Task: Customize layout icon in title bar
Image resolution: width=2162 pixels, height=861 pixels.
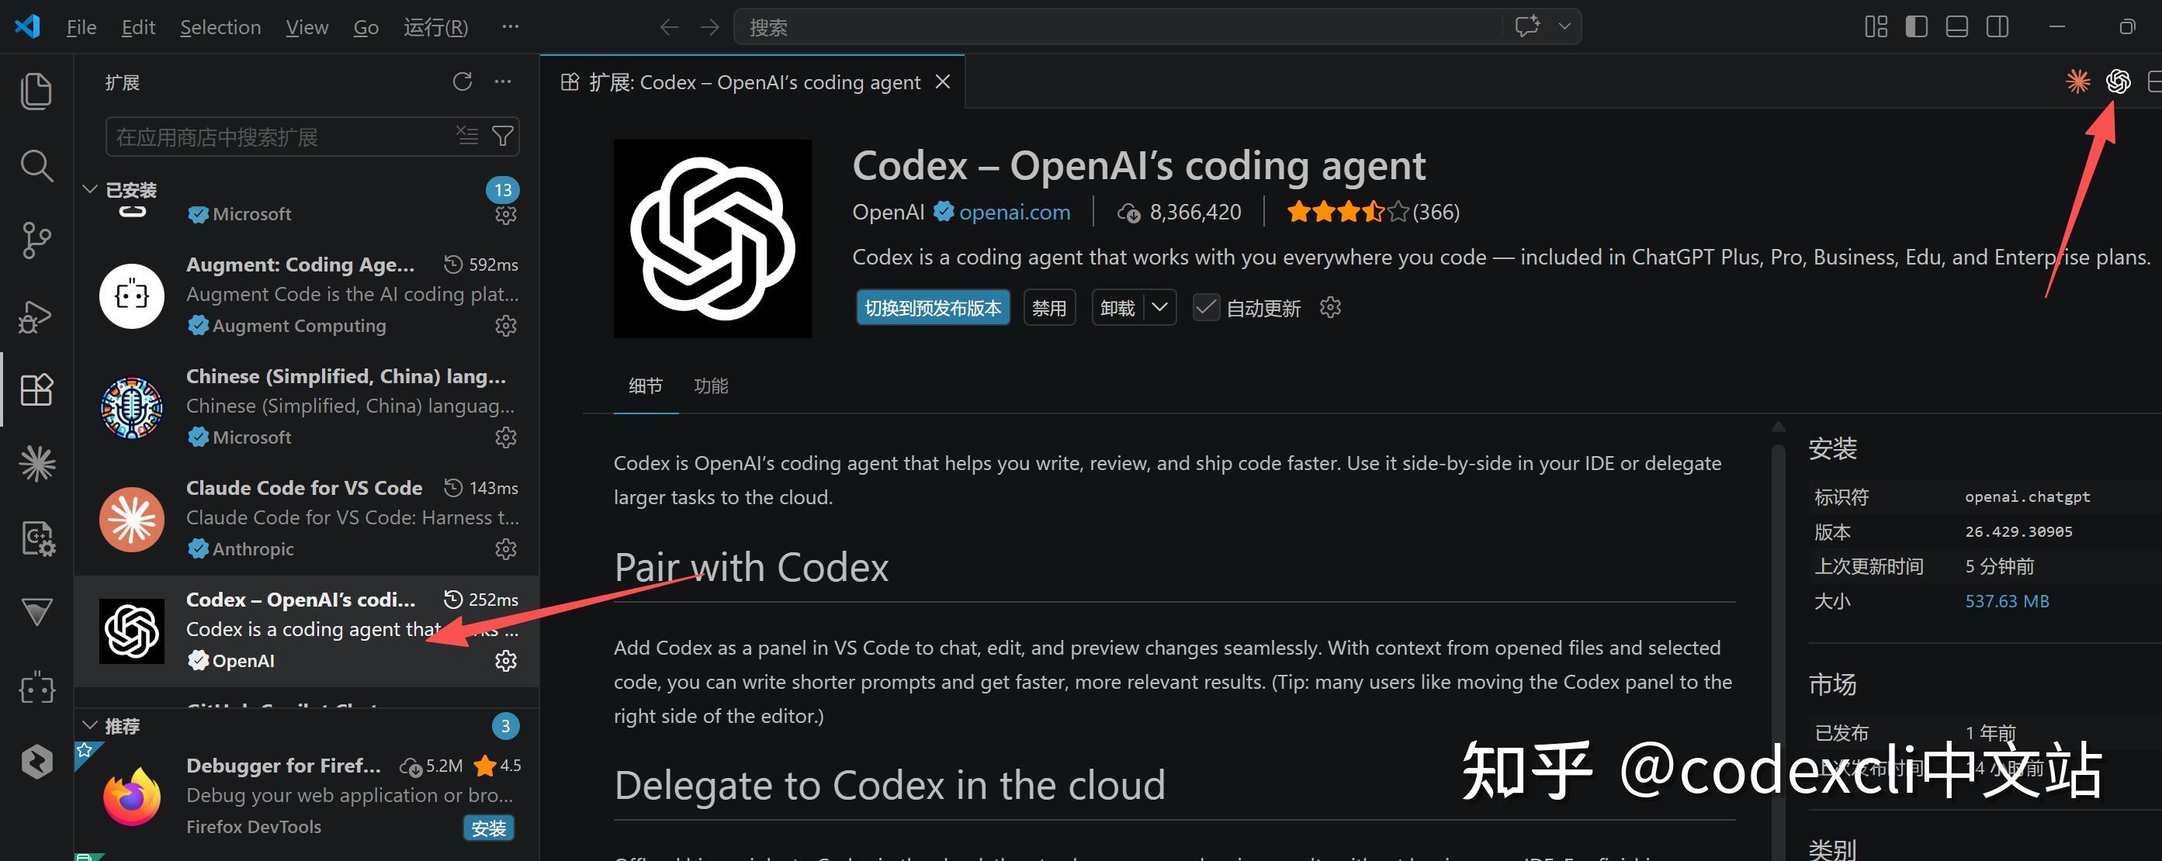Action: pyautogui.click(x=1876, y=27)
